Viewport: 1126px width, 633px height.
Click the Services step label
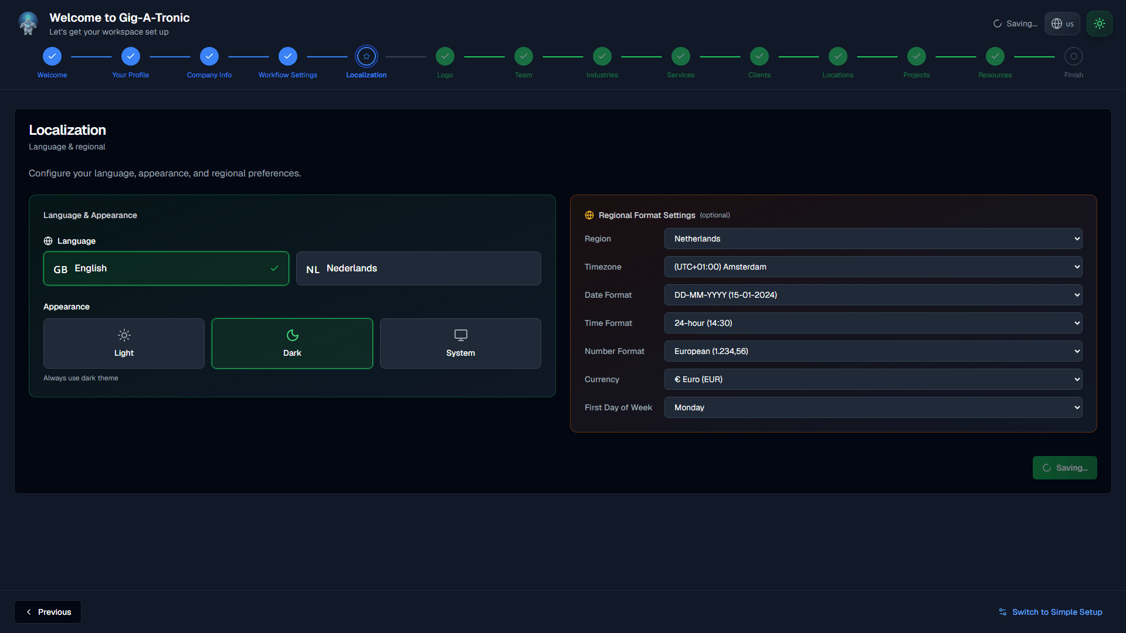point(681,75)
